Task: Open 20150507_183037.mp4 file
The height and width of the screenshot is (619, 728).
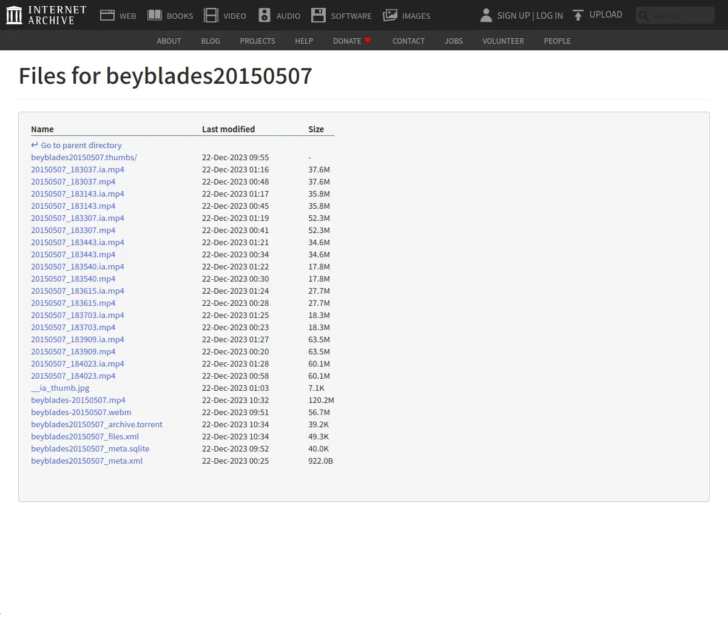Action: tap(73, 181)
